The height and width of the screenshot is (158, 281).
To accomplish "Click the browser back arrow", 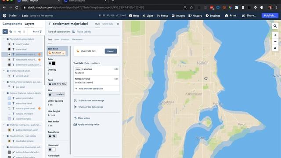I will pyautogui.click(x=4, y=7).
